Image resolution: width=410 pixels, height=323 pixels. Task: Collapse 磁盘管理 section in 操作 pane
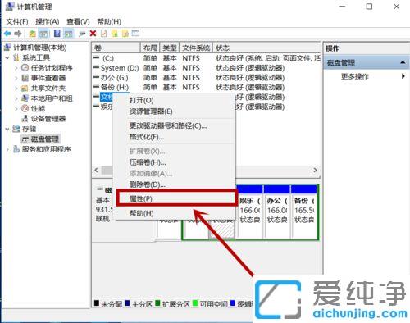(403, 62)
